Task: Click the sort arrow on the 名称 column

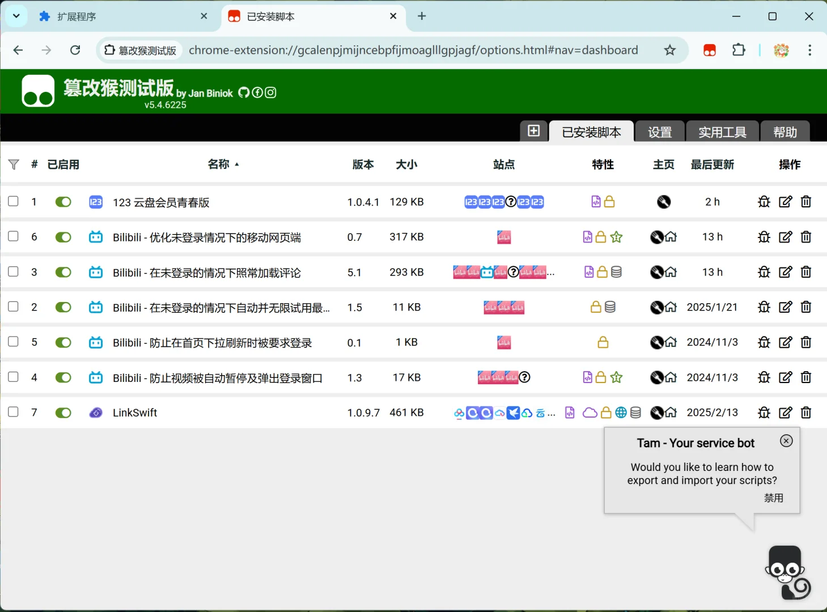Action: pyautogui.click(x=237, y=164)
